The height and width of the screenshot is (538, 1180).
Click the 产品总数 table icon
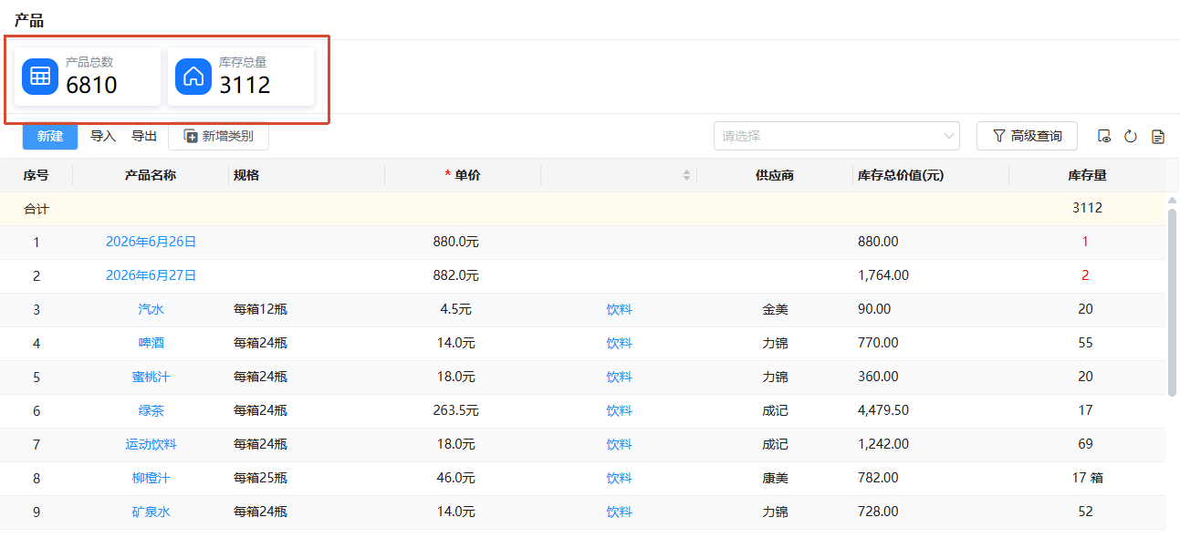point(40,76)
